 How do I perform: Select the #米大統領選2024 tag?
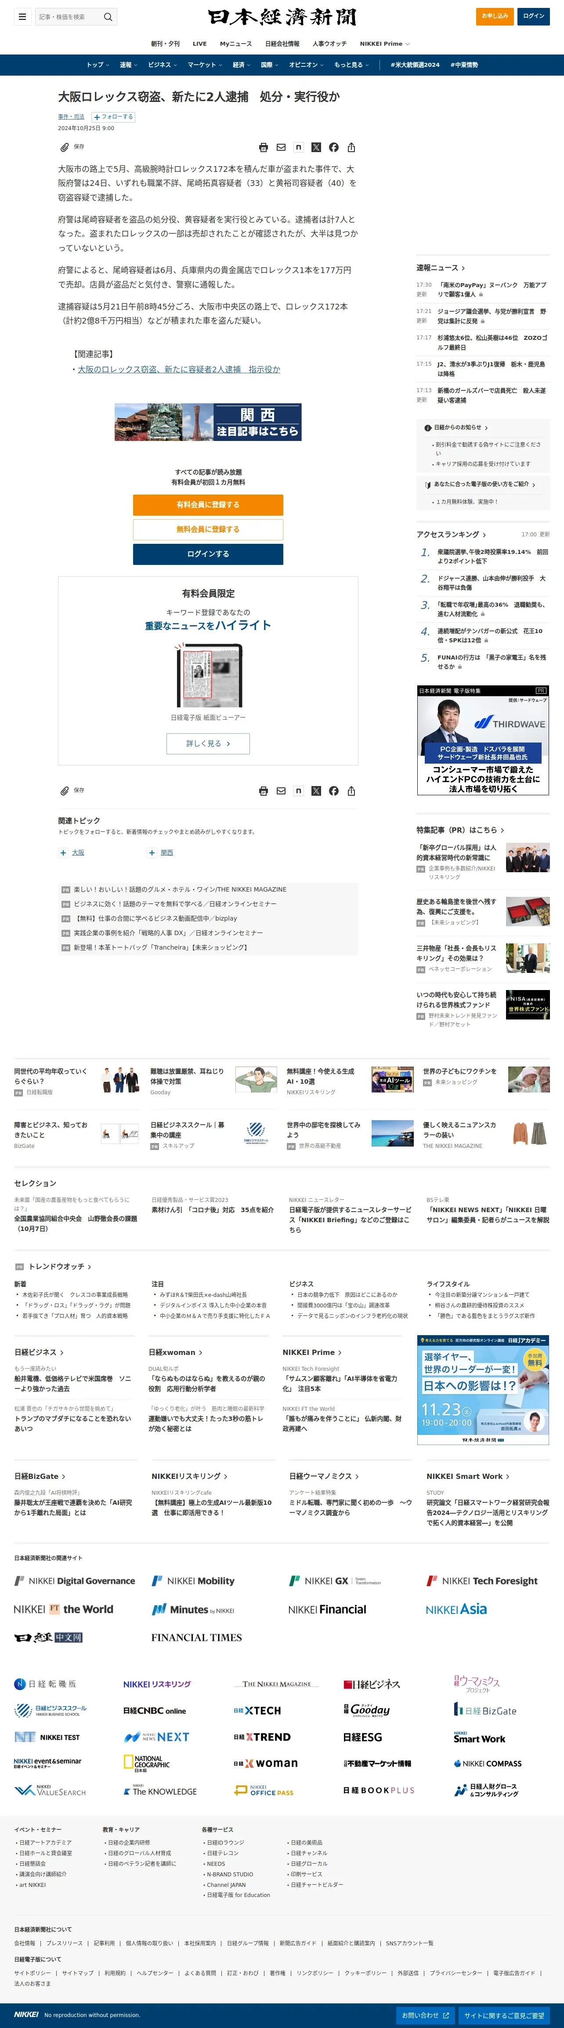(415, 66)
